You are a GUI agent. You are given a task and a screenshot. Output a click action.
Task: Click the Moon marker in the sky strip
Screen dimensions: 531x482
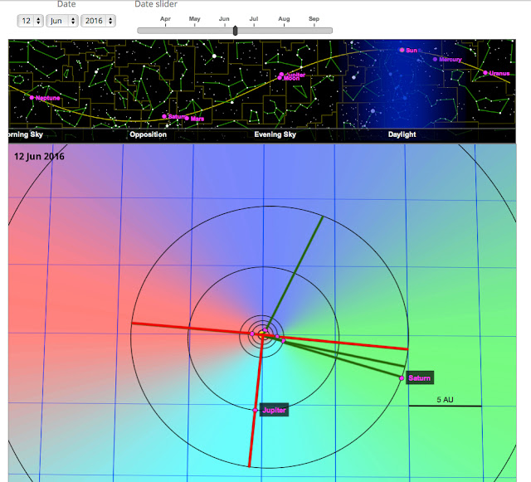[280, 78]
